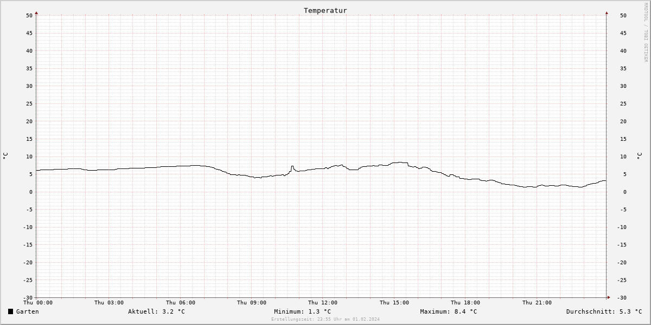651x325 pixels.
Task: Click the 'Thu 15:00' time axis label
Action: pyautogui.click(x=394, y=303)
